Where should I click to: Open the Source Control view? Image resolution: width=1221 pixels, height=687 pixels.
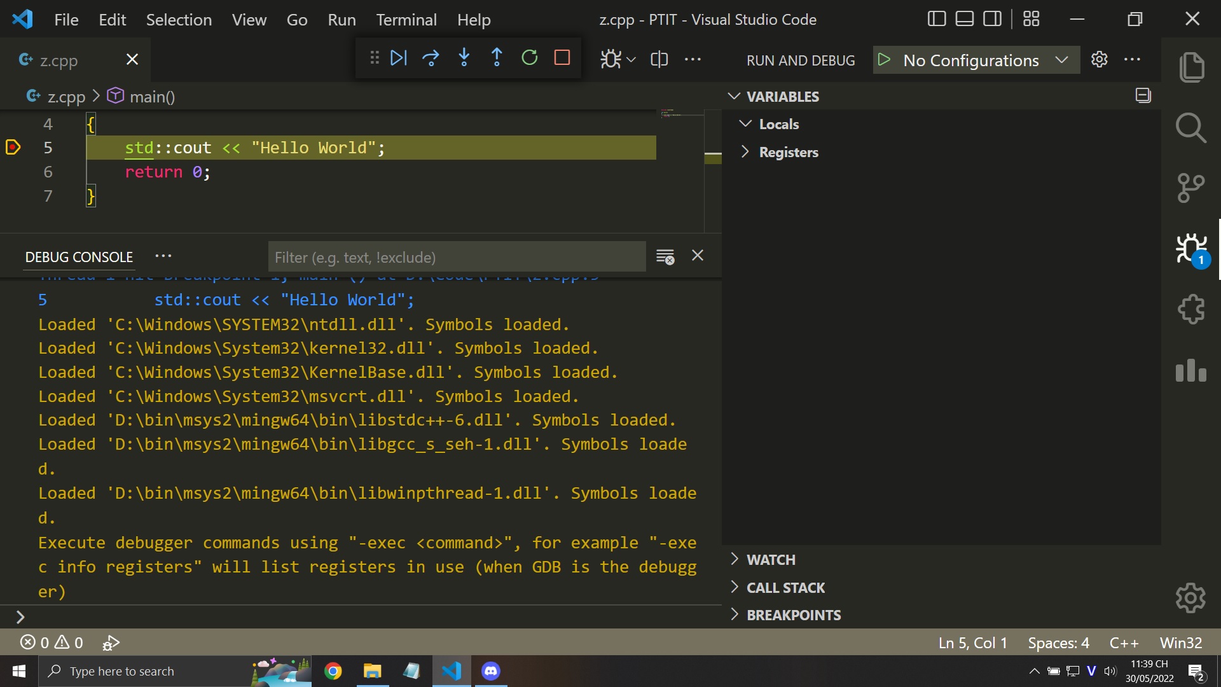1191,188
